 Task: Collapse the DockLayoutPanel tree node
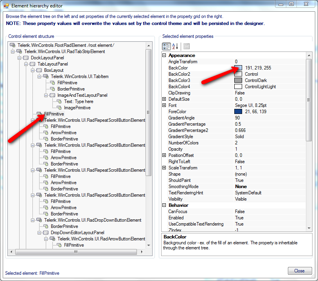(x=19, y=58)
